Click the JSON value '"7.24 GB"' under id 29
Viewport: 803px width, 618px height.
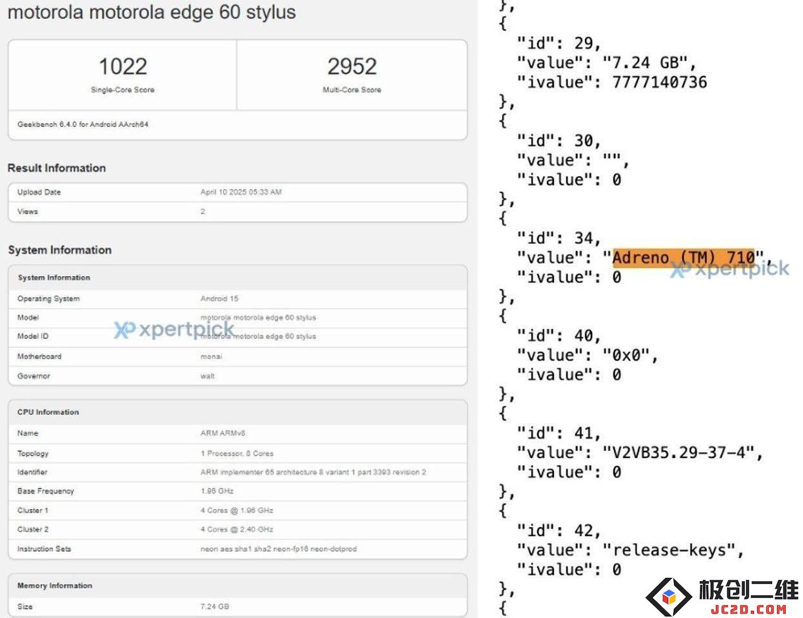point(649,63)
